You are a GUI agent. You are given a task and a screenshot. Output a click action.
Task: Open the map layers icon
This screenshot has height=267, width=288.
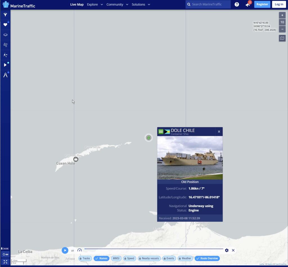[x=5, y=35]
